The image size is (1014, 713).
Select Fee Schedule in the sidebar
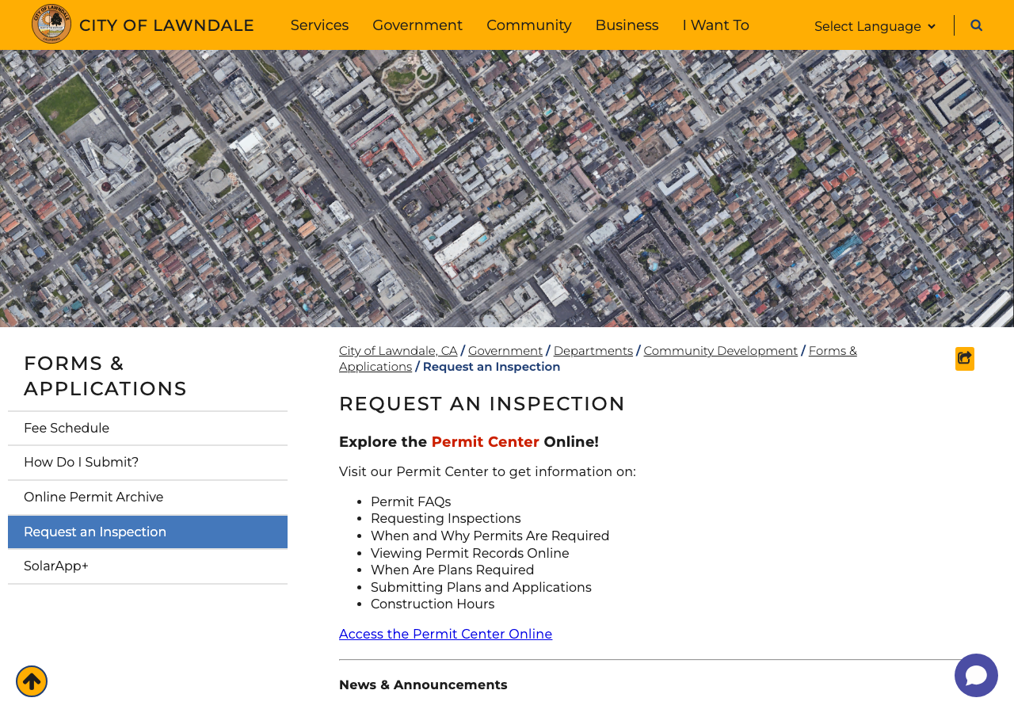147,429
